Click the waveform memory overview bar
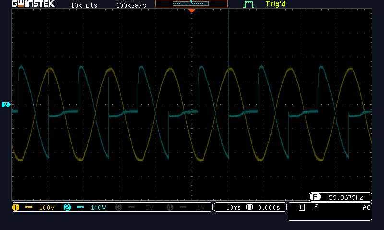 (191, 4)
